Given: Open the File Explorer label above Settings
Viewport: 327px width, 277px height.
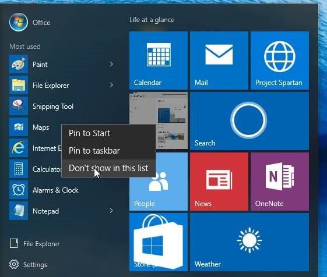Looking at the screenshot, I should pos(41,244).
